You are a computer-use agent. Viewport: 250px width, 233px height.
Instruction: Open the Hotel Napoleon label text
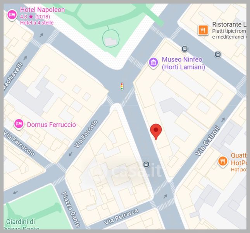click(x=42, y=10)
